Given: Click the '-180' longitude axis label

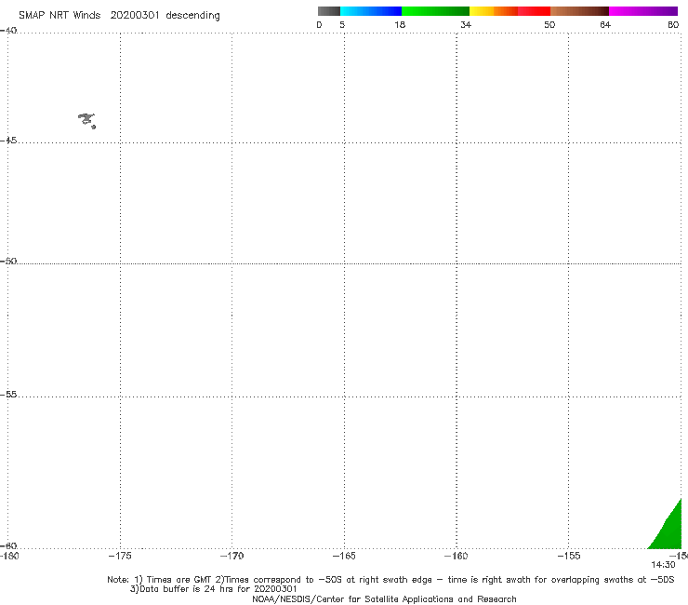Looking at the screenshot, I should pyautogui.click(x=9, y=556).
